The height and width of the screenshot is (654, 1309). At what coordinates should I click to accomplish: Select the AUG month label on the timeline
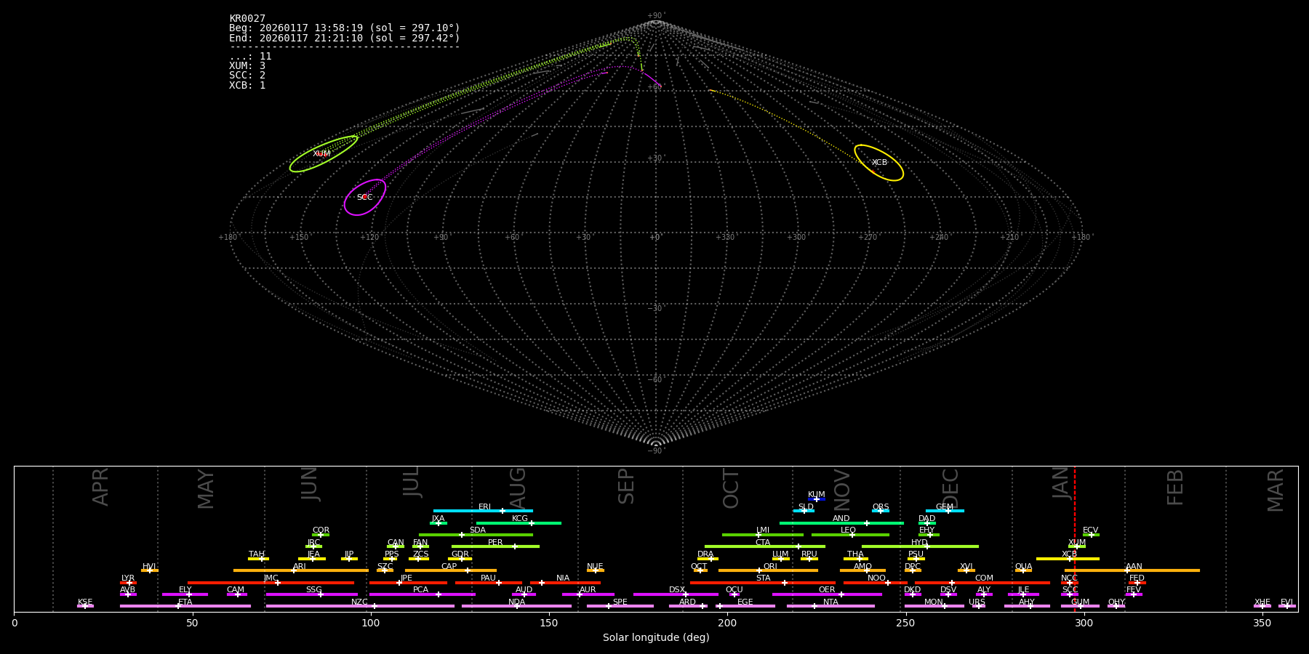517,488
